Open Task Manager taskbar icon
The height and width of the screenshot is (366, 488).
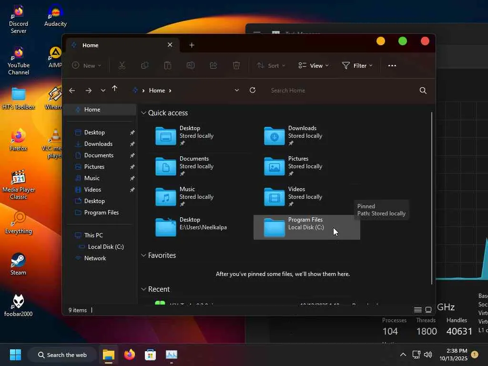click(172, 355)
